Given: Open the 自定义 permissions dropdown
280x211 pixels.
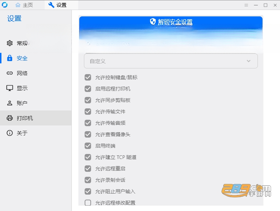Looking at the screenshot, I should pyautogui.click(x=171, y=61).
